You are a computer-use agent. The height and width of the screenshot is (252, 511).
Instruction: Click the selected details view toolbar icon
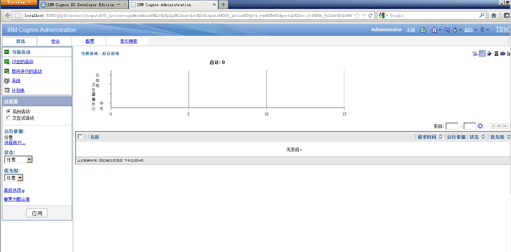click(482, 53)
